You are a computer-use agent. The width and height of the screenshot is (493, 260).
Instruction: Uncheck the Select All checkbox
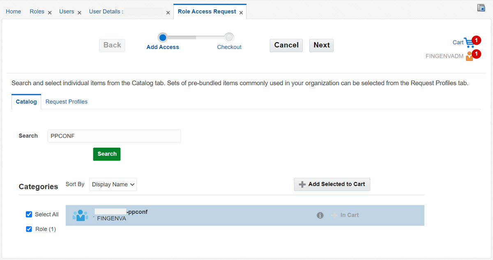tap(29, 214)
